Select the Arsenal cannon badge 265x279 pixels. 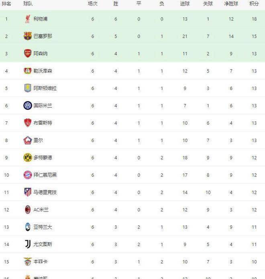[28, 53]
